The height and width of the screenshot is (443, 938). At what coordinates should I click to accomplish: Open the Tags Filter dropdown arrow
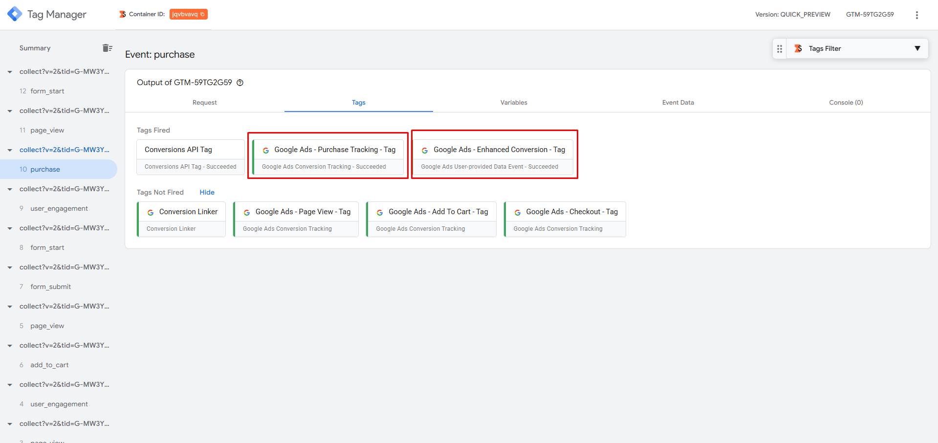917,48
